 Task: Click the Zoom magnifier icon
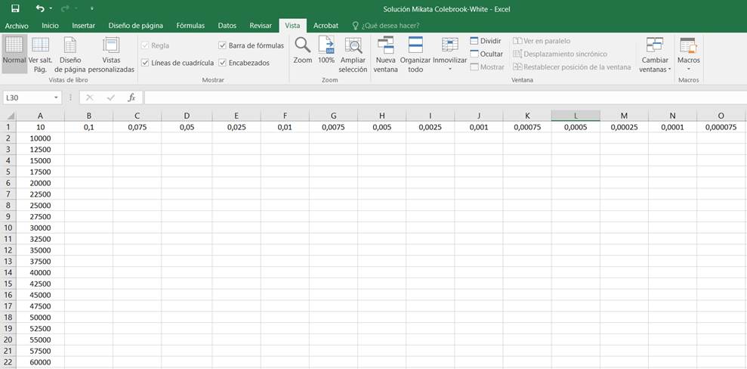click(x=302, y=45)
